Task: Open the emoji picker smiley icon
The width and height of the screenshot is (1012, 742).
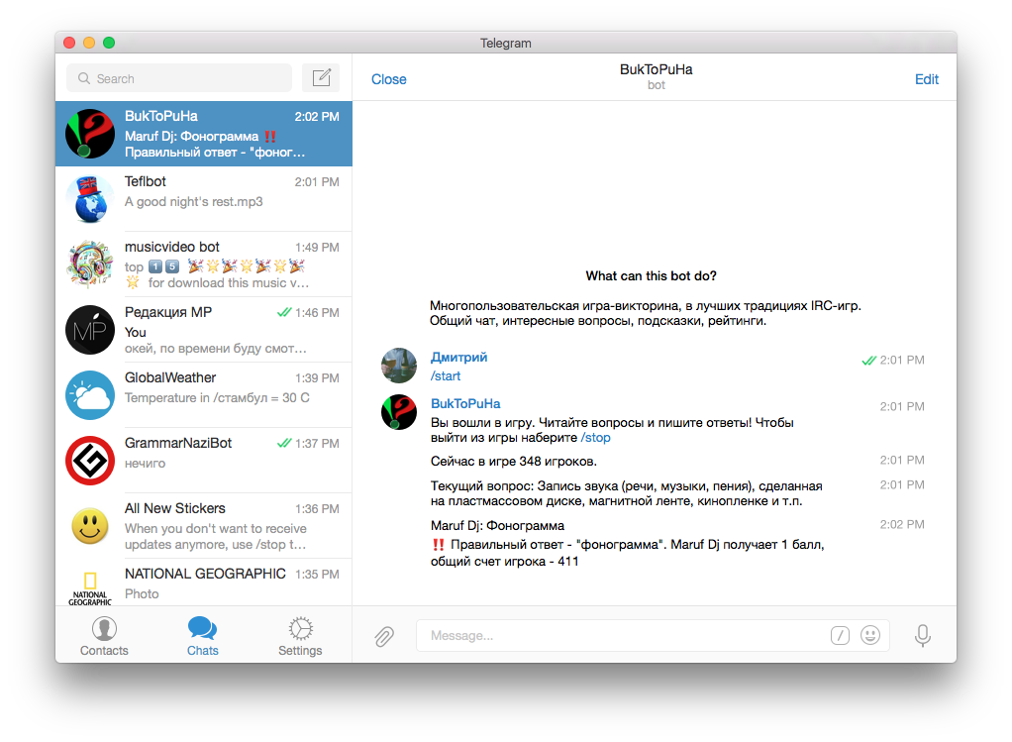Action: point(870,635)
